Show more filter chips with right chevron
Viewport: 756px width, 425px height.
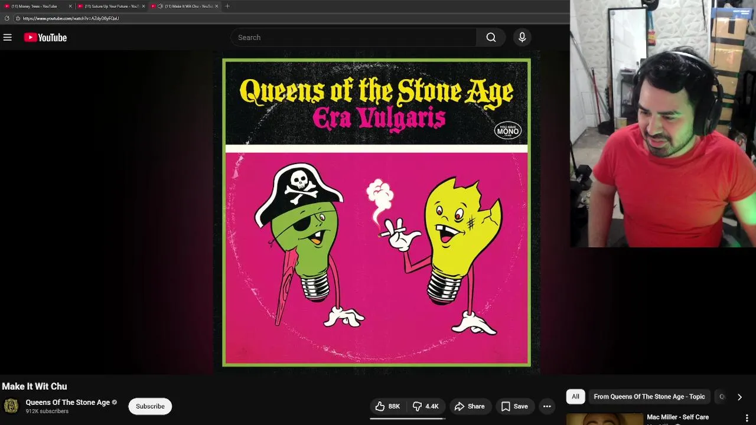739,397
